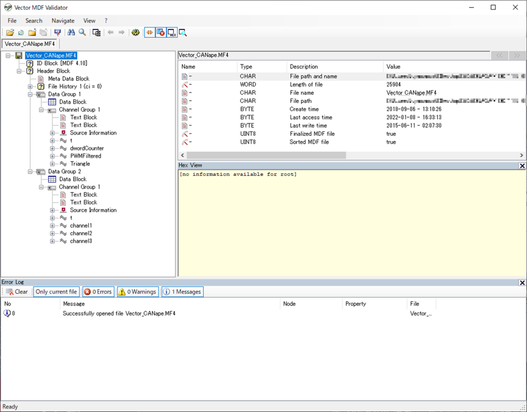This screenshot has width=527, height=412.
Task: Select the Meta Data Block tree item
Action: click(x=69, y=79)
